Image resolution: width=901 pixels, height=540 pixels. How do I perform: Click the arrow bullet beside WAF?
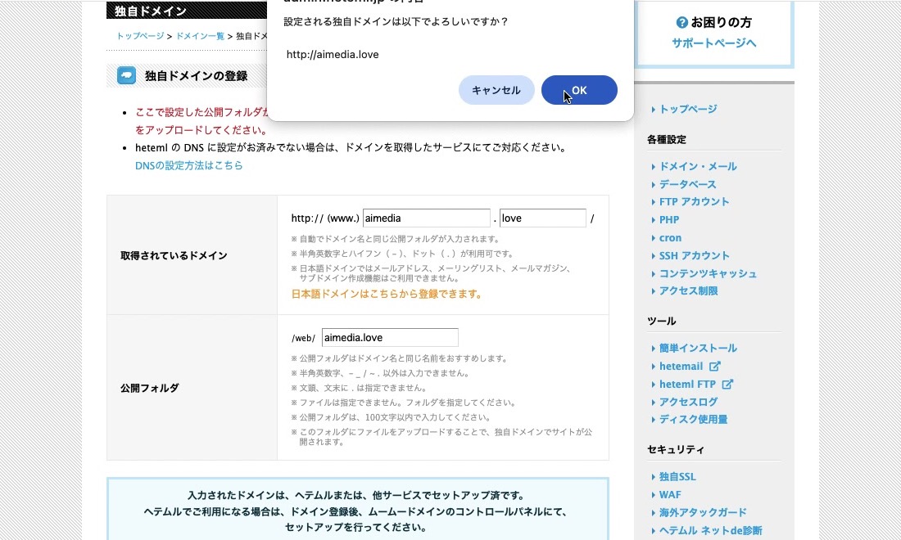point(654,495)
